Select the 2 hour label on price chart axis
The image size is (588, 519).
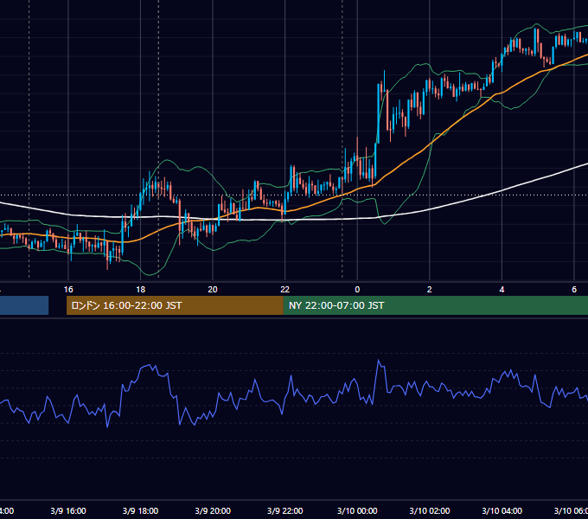tap(430, 290)
